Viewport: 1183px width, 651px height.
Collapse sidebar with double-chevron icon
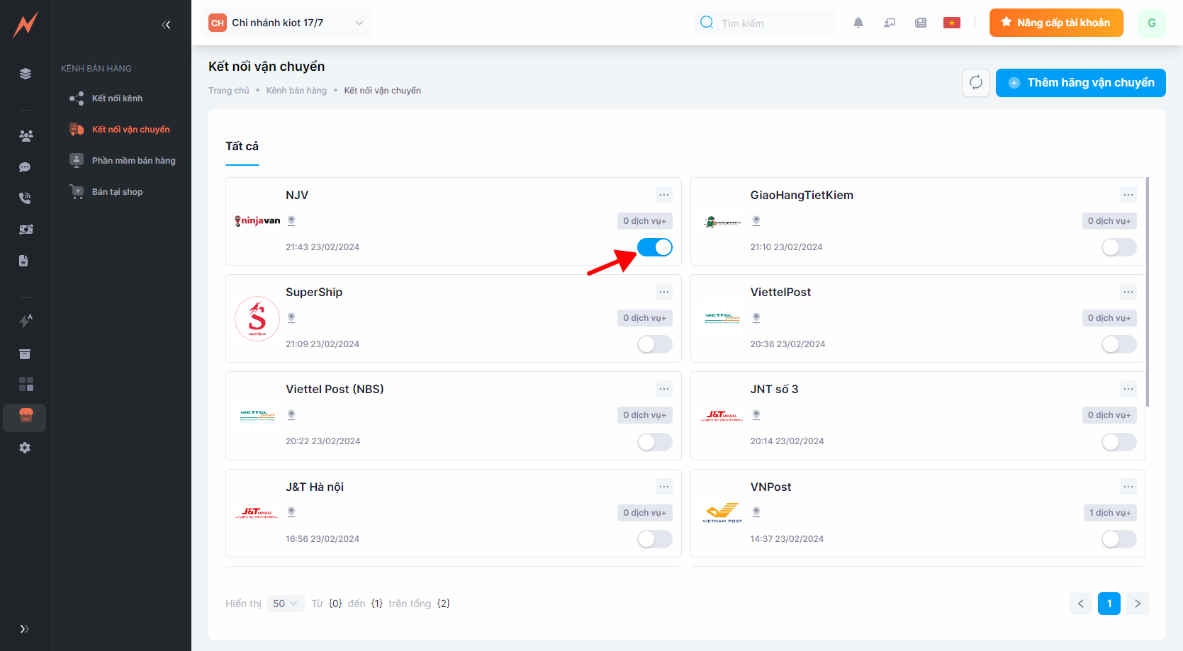point(166,25)
